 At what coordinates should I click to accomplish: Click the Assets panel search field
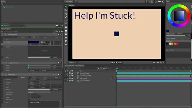tap(33, 4)
